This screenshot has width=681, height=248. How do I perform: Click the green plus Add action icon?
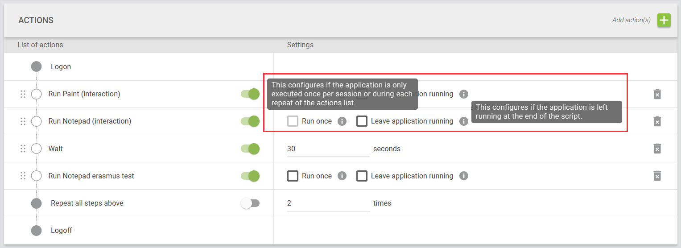pyautogui.click(x=664, y=20)
